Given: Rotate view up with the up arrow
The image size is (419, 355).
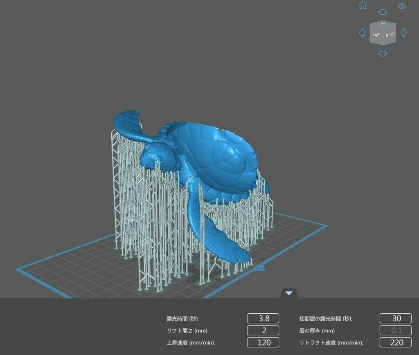Looking at the screenshot, I should pyautogui.click(x=383, y=12).
